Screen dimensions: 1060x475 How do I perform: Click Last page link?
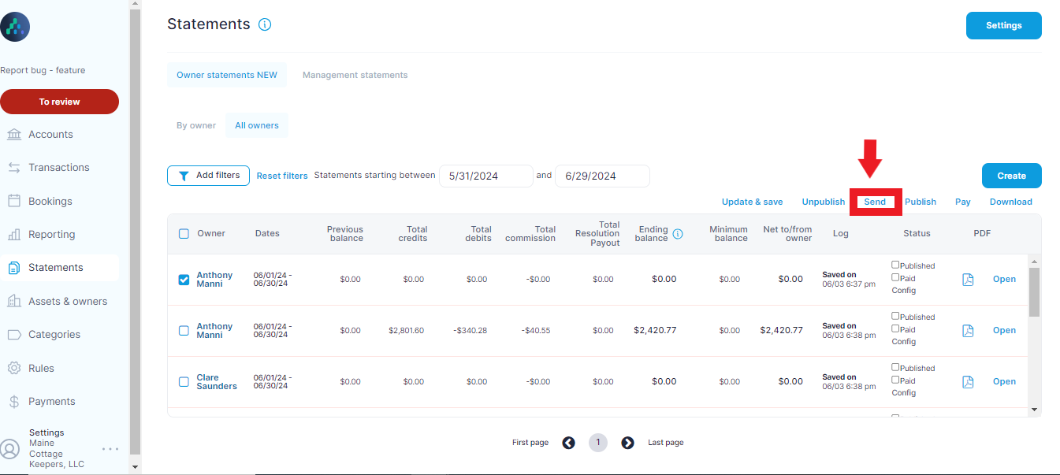(x=666, y=443)
